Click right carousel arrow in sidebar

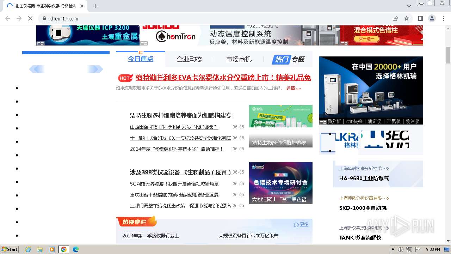pyautogui.click(x=95, y=69)
